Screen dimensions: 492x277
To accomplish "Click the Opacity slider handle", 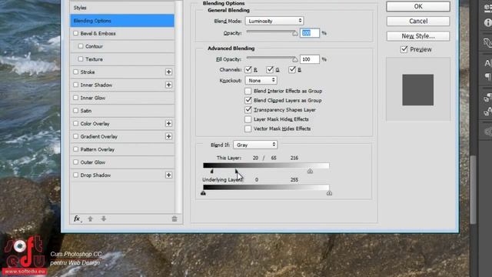I will 295,33.
